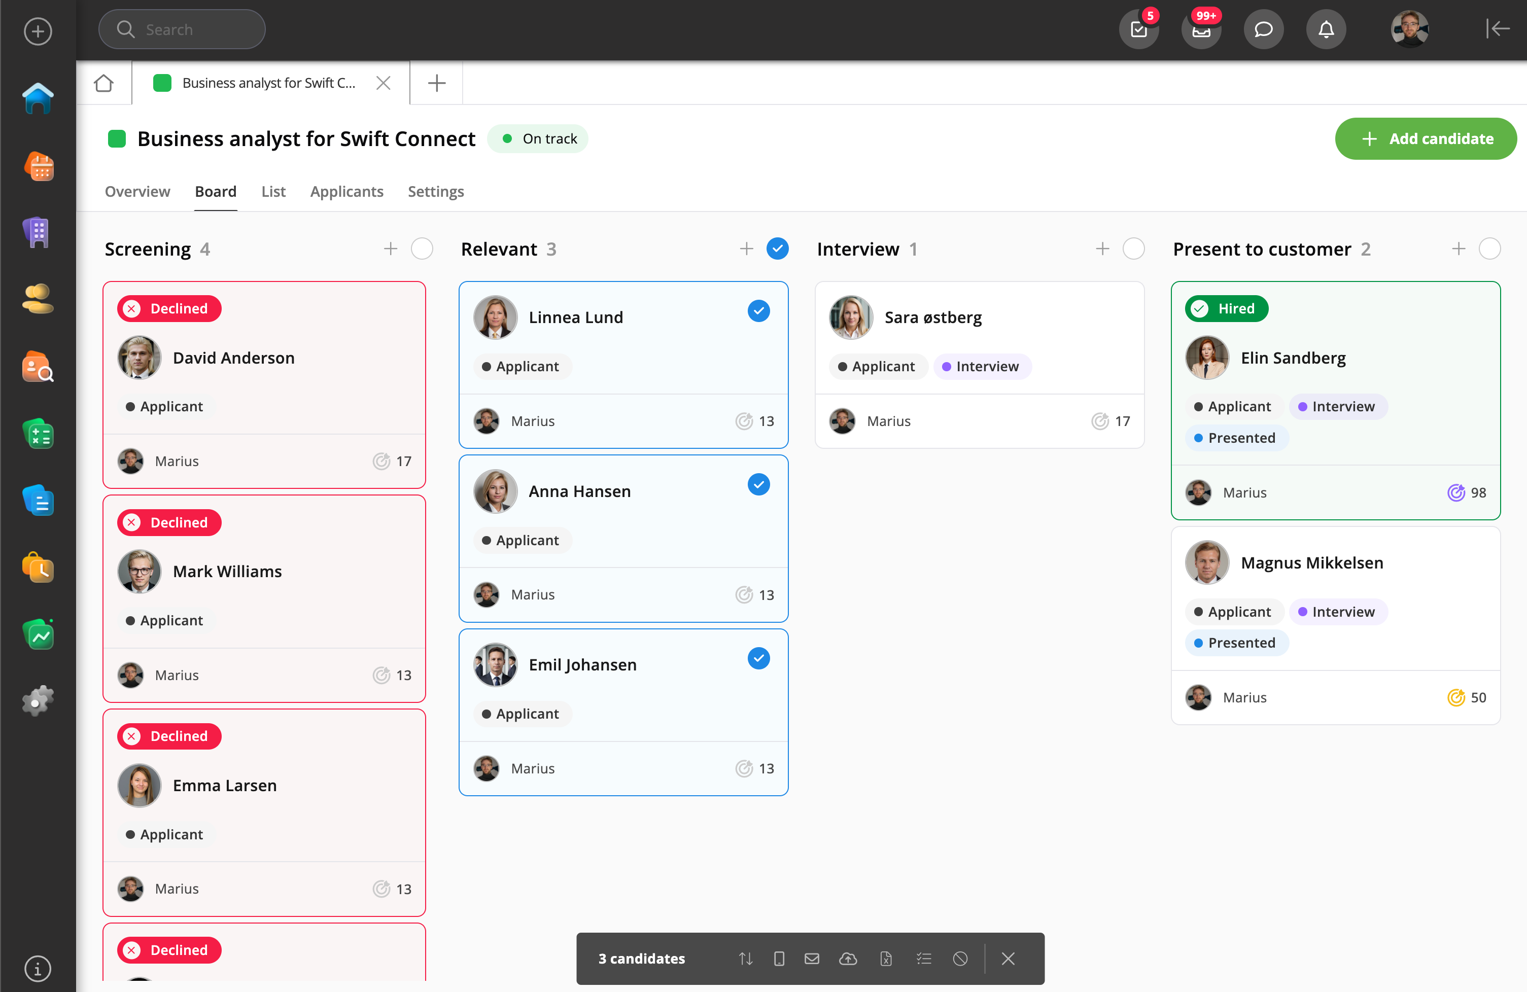Open Emma Larsen's candidate card

pos(264,812)
